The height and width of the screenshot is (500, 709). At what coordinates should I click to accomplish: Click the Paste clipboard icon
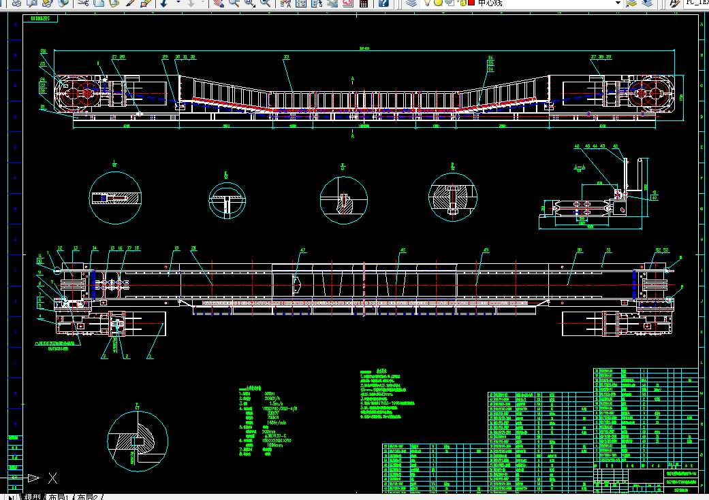point(114,3)
